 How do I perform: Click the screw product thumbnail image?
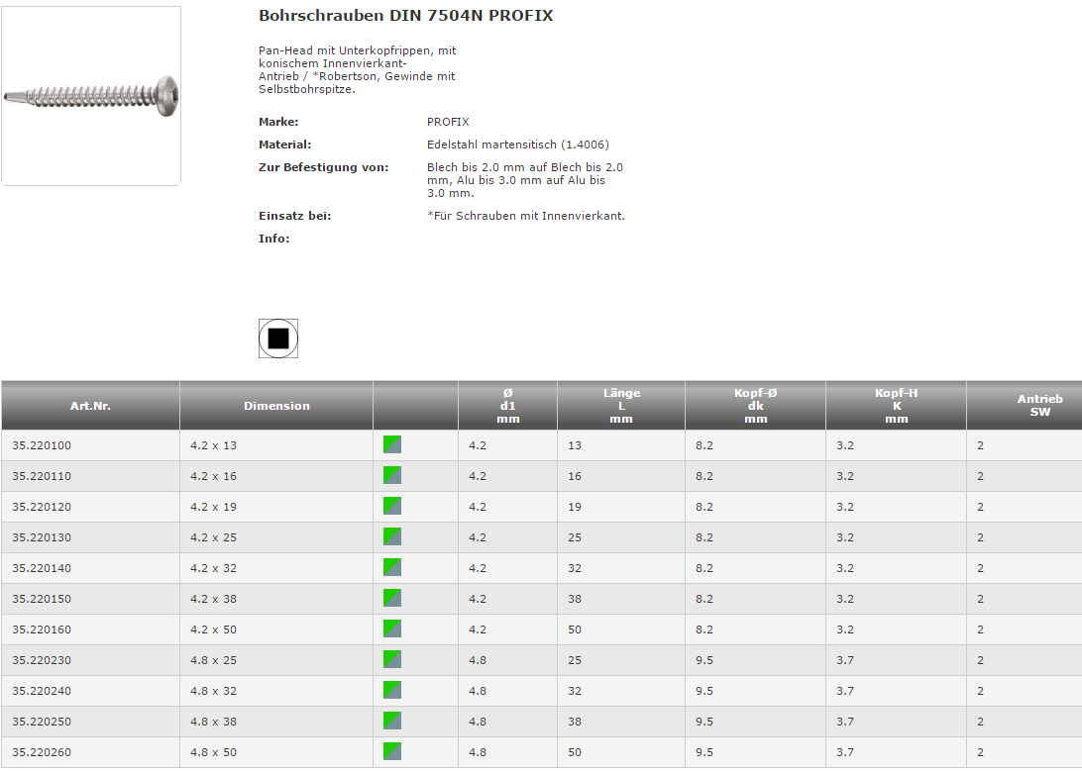point(91,95)
